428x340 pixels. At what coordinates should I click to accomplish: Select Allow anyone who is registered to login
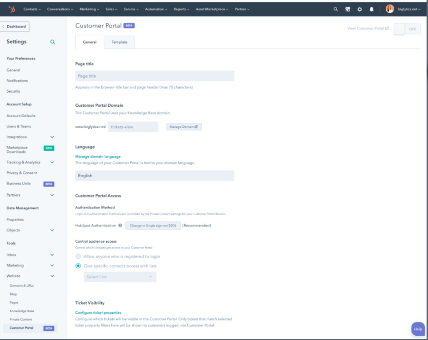(78, 256)
